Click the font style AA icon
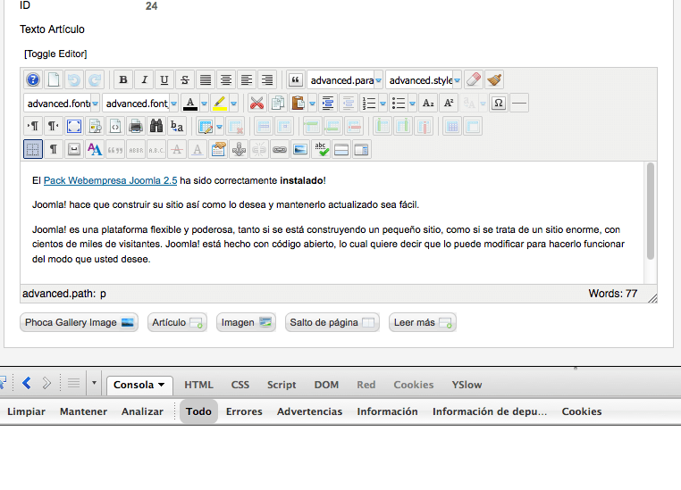The image size is (681, 490). [x=94, y=150]
